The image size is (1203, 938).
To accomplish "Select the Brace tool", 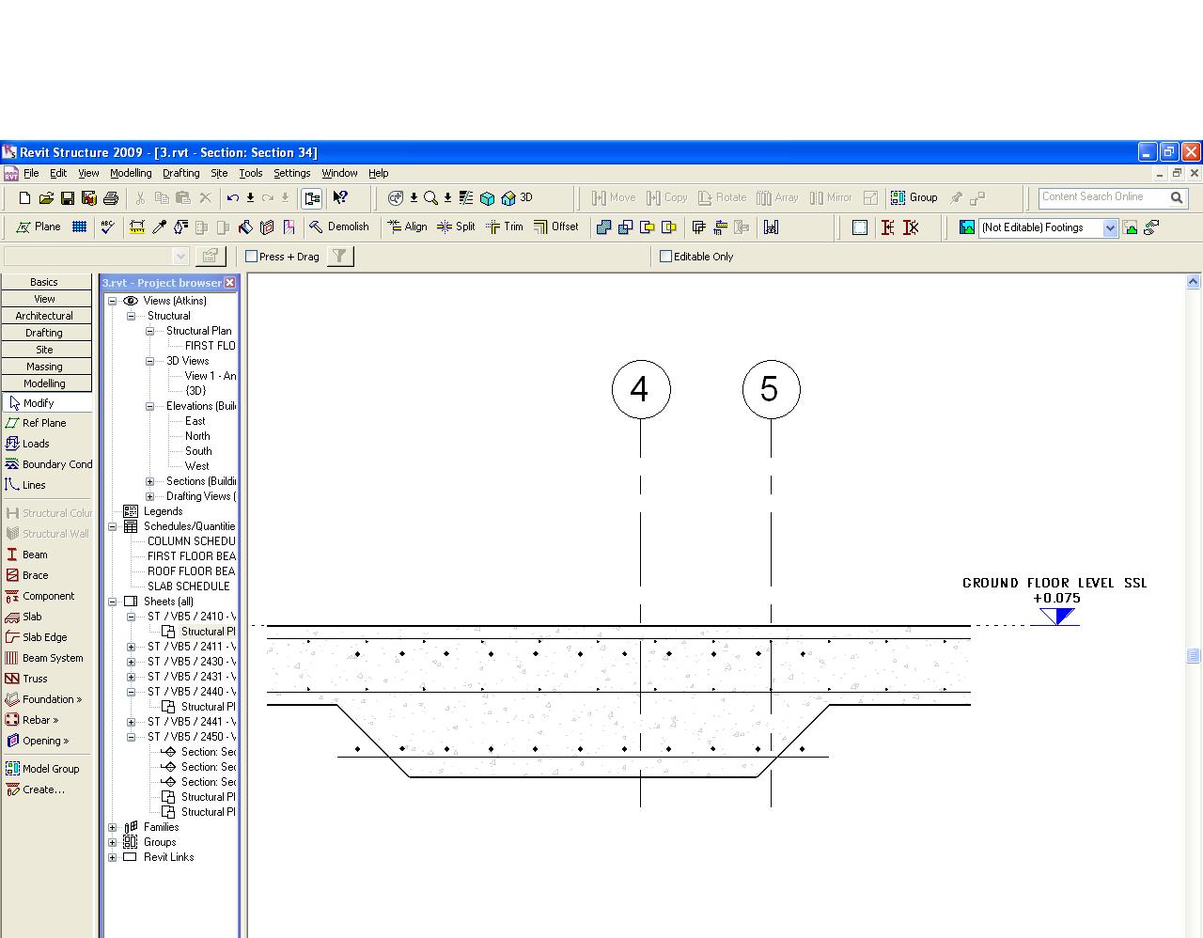I will [34, 575].
